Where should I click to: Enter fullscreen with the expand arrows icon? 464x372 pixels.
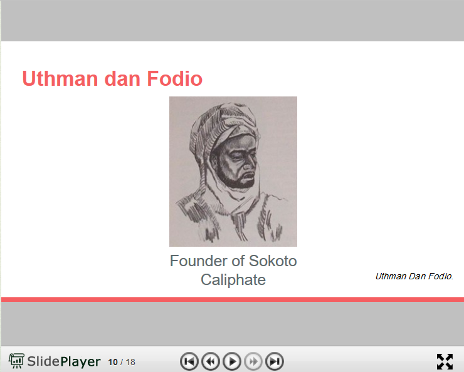(445, 361)
